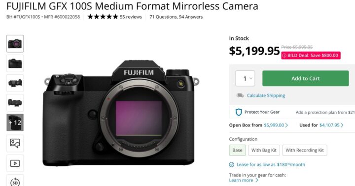Viewport: 355px width, 186px height.
Task: Open the 3D rotating view icon
Action: pyautogui.click(x=15, y=182)
